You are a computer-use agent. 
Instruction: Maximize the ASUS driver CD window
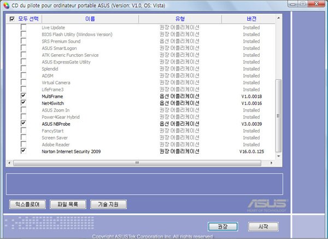(303, 4)
